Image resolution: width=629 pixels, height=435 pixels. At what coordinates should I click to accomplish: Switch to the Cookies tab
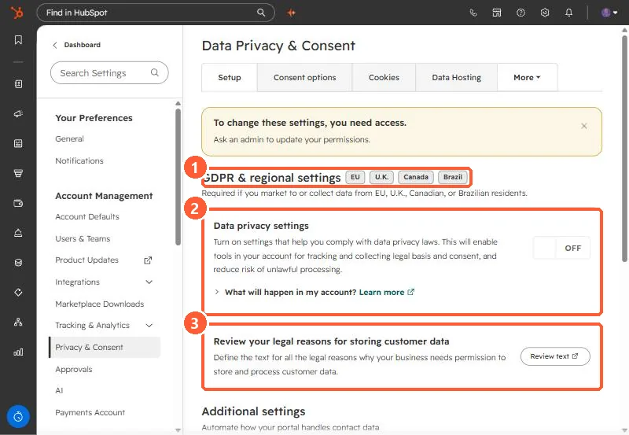point(384,77)
